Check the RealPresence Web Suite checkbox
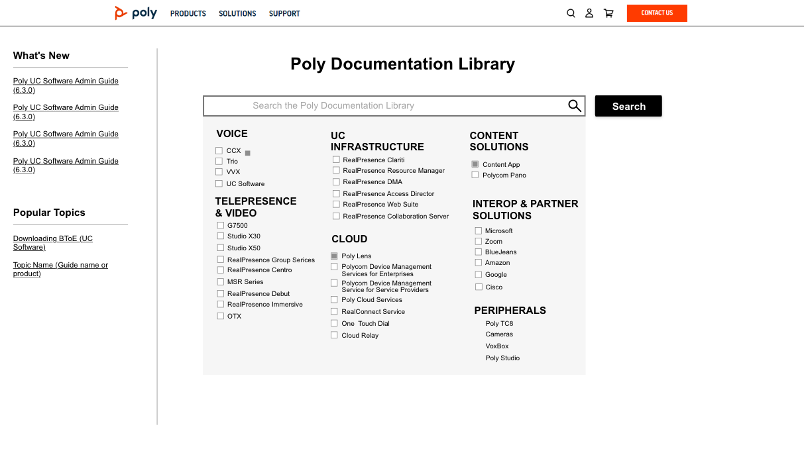The image size is (804, 449). [336, 204]
